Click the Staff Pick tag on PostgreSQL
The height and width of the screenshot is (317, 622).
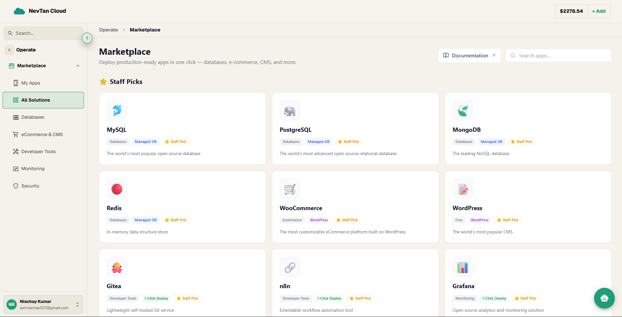(x=348, y=142)
